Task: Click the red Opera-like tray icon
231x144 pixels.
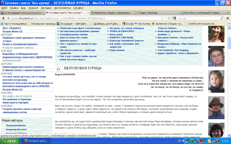Action: tap(201, 141)
